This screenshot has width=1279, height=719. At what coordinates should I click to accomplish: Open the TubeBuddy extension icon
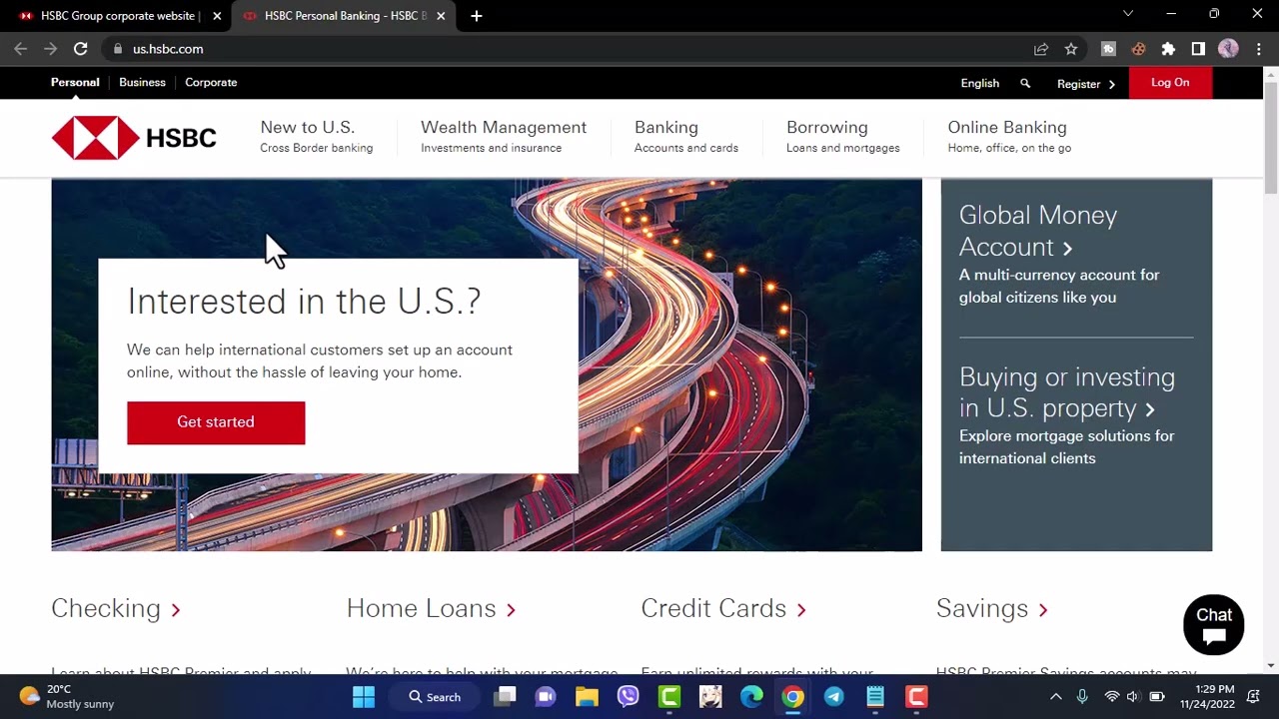click(1108, 49)
